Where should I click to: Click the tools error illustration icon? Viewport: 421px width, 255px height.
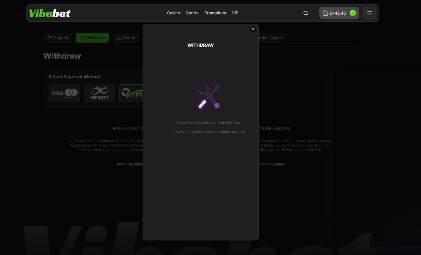click(x=208, y=97)
